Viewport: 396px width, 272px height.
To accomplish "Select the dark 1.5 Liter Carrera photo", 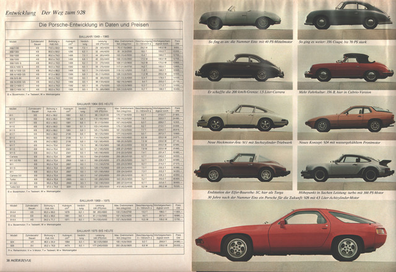I will coord(243,67).
